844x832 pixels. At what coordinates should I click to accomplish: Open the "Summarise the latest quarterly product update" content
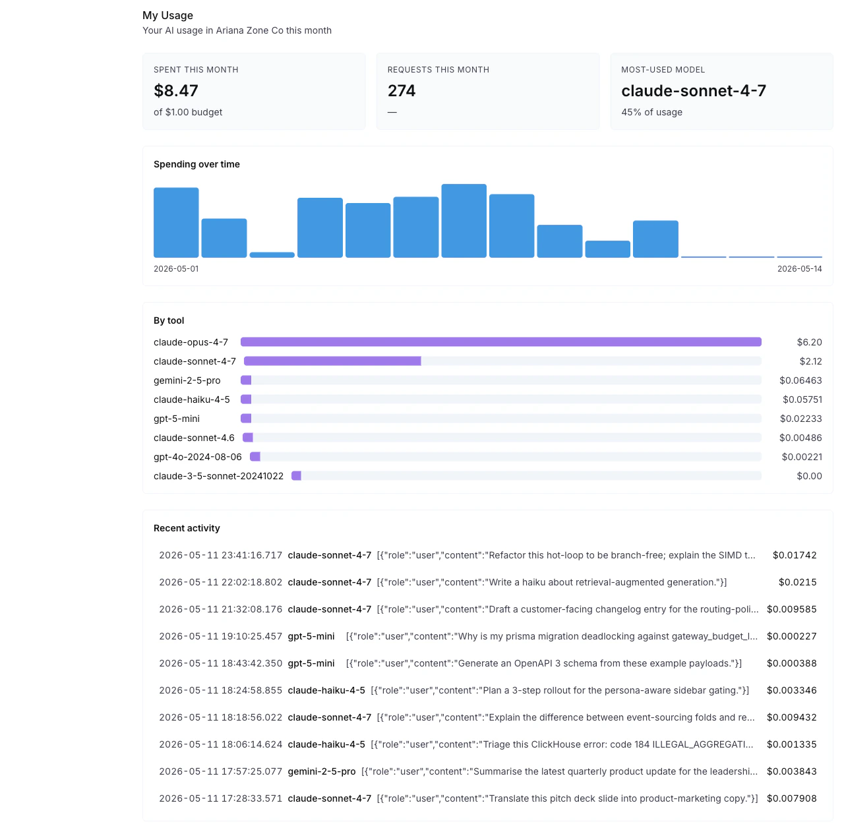coord(559,771)
